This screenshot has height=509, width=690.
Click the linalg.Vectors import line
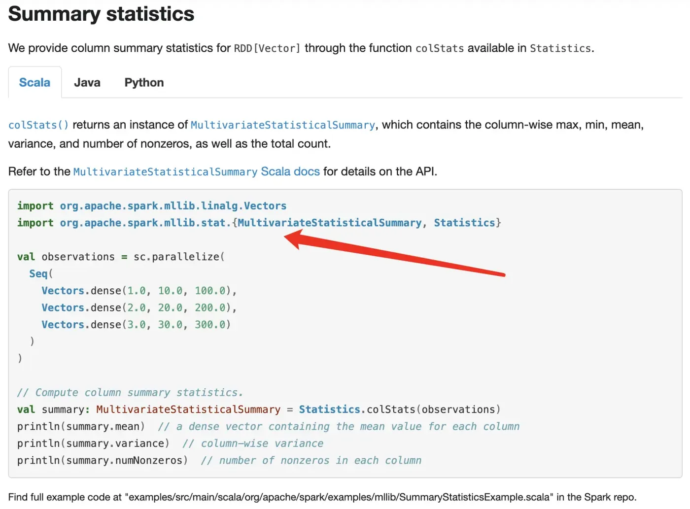pos(152,206)
